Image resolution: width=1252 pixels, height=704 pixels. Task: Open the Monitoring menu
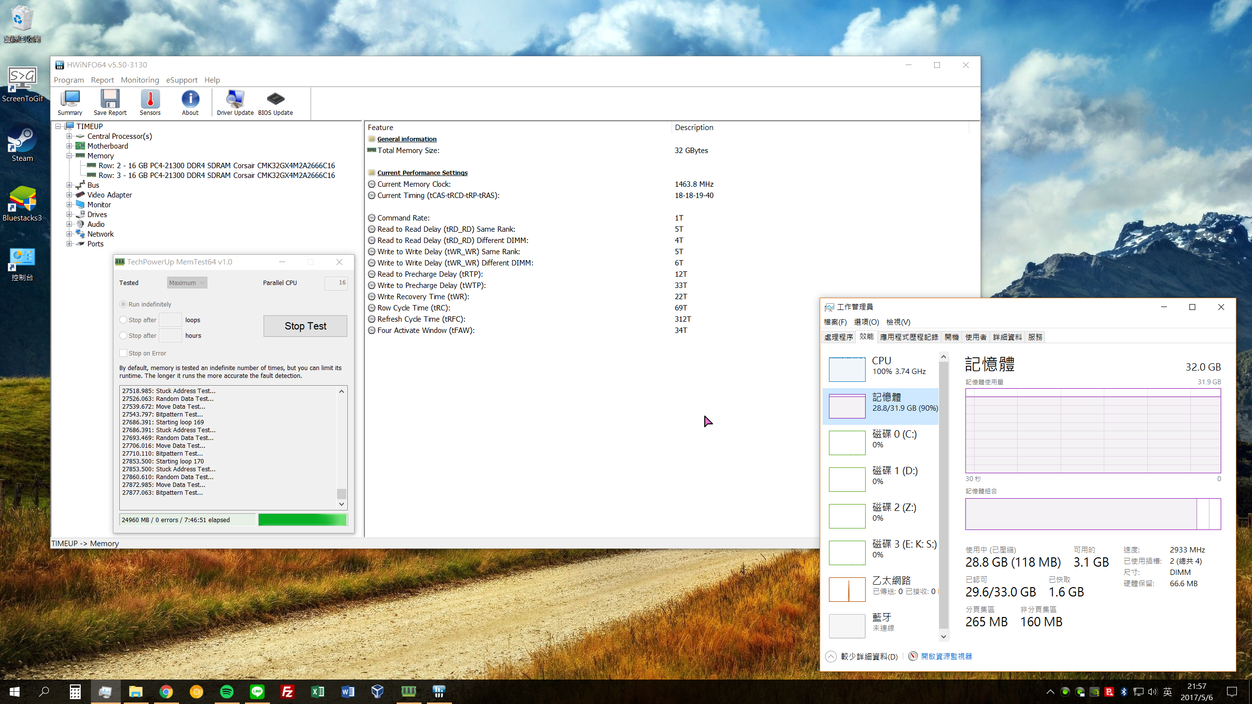coord(140,80)
